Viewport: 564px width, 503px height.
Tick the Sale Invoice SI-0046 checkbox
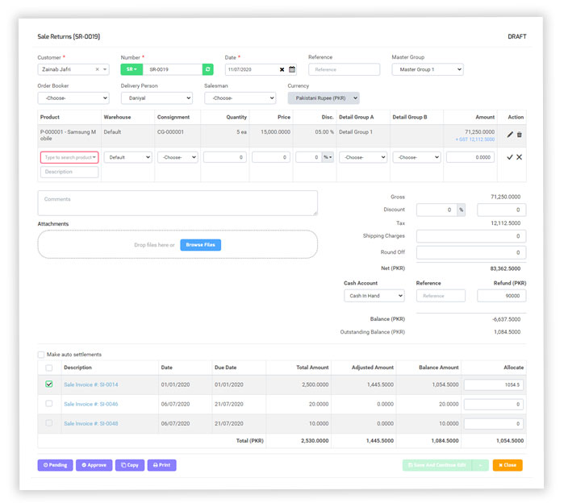(49, 404)
